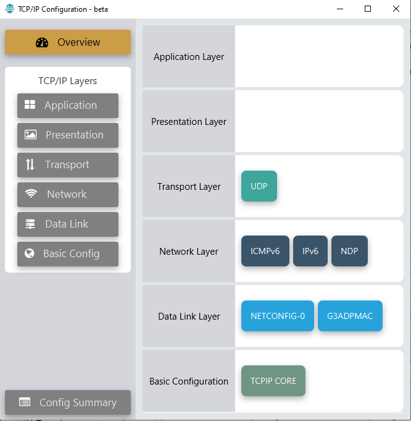Choose the IPv6 block

tap(310, 251)
